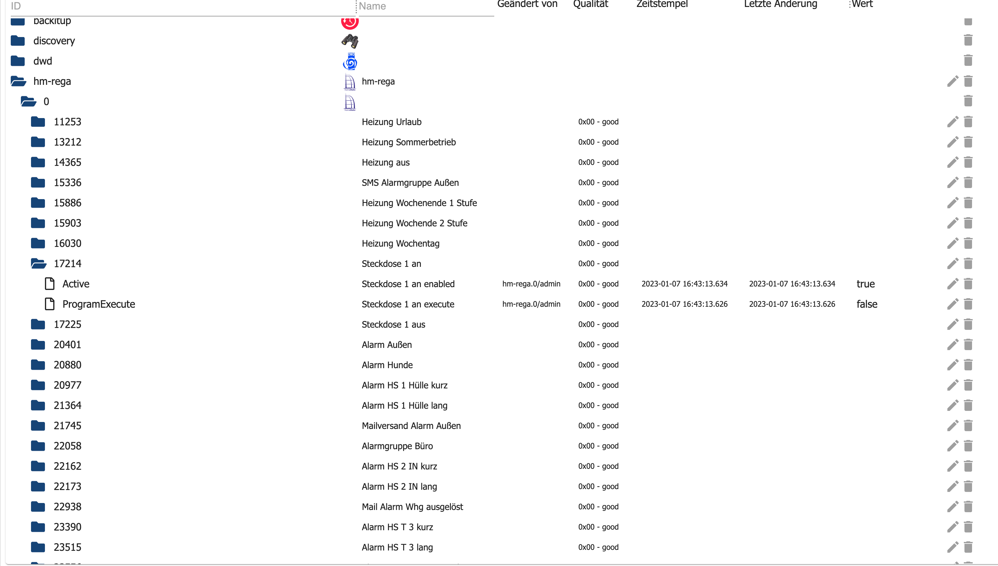Viewport: 998px width, 566px height.
Task: Edit Alarm Hunde object via pencil
Action: 952,365
